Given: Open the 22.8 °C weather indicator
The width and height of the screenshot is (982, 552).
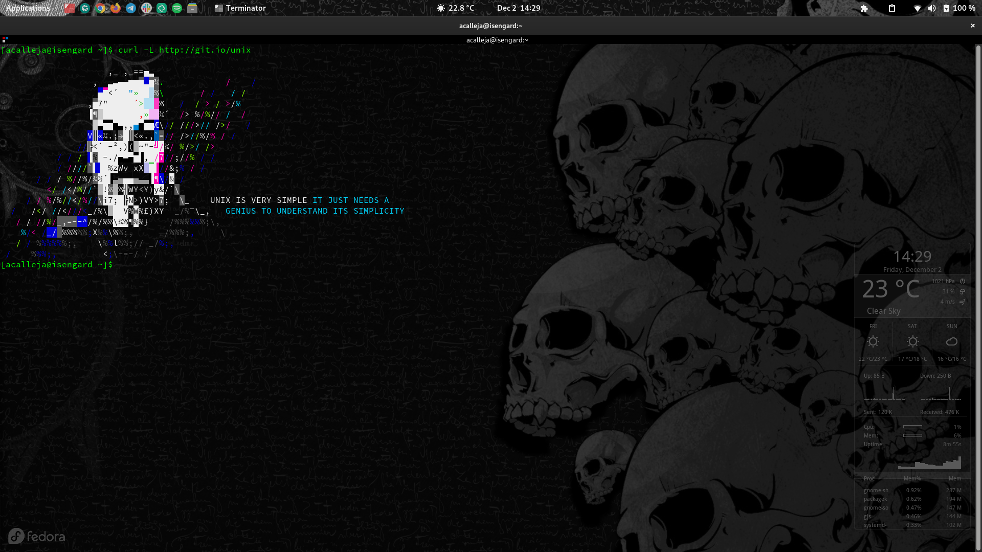Looking at the screenshot, I should (455, 8).
